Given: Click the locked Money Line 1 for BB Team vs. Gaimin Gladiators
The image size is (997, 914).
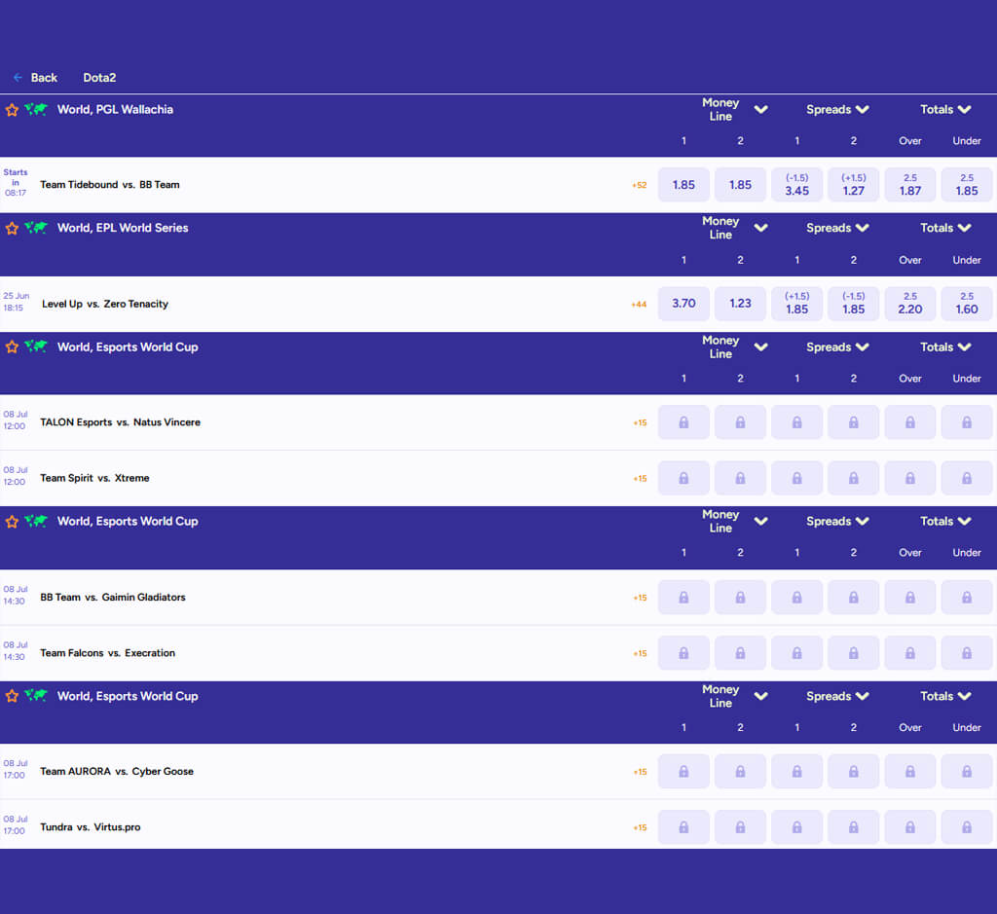Looking at the screenshot, I should coord(683,598).
